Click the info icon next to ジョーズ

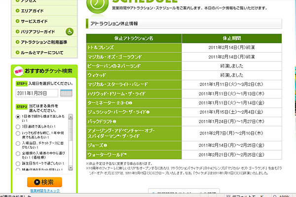(105, 145)
